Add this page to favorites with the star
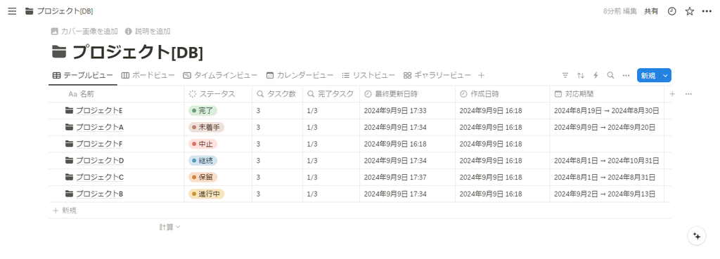Viewport: 720px width, 259px height. (x=689, y=11)
